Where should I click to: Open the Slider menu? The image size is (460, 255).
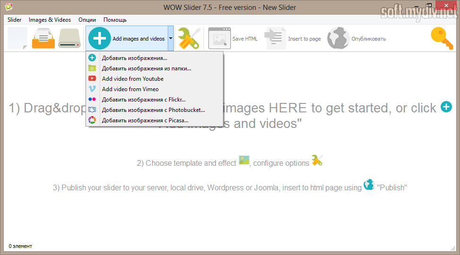coord(15,20)
